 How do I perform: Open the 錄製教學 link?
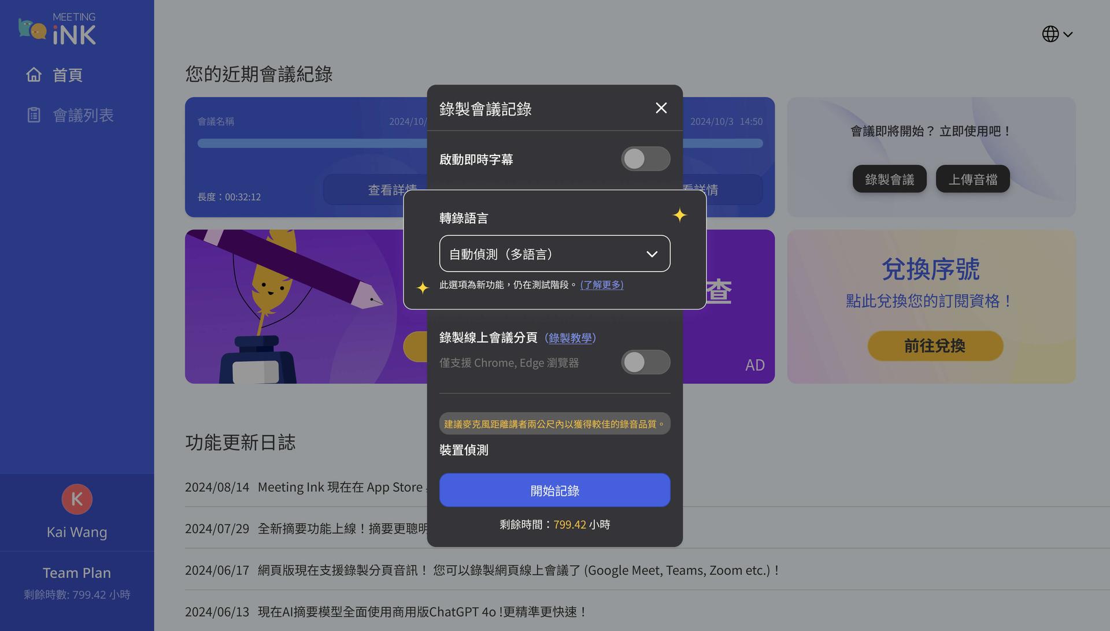click(570, 338)
